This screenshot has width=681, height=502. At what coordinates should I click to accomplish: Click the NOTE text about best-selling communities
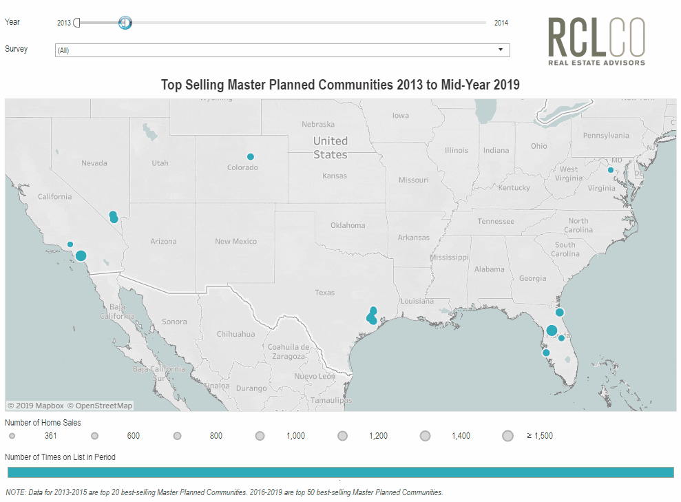click(224, 492)
